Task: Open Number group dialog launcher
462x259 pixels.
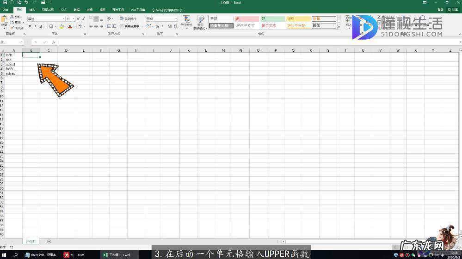Action: click(x=177, y=35)
